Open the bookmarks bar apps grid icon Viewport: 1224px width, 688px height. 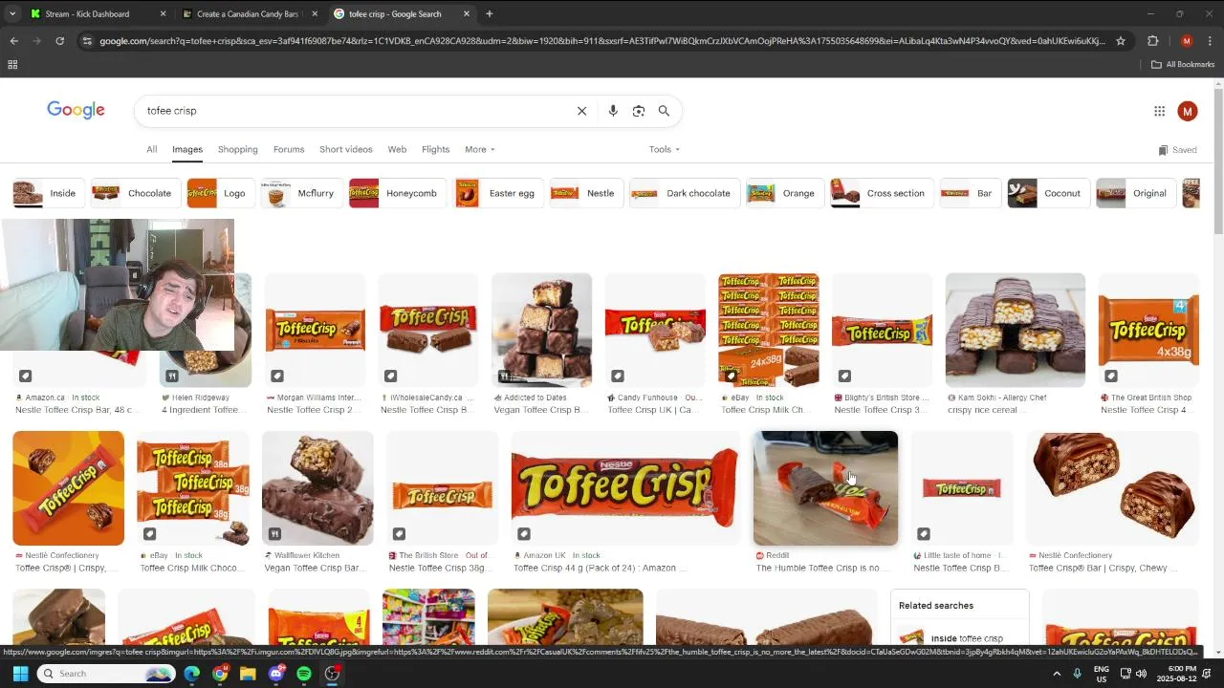click(12, 65)
